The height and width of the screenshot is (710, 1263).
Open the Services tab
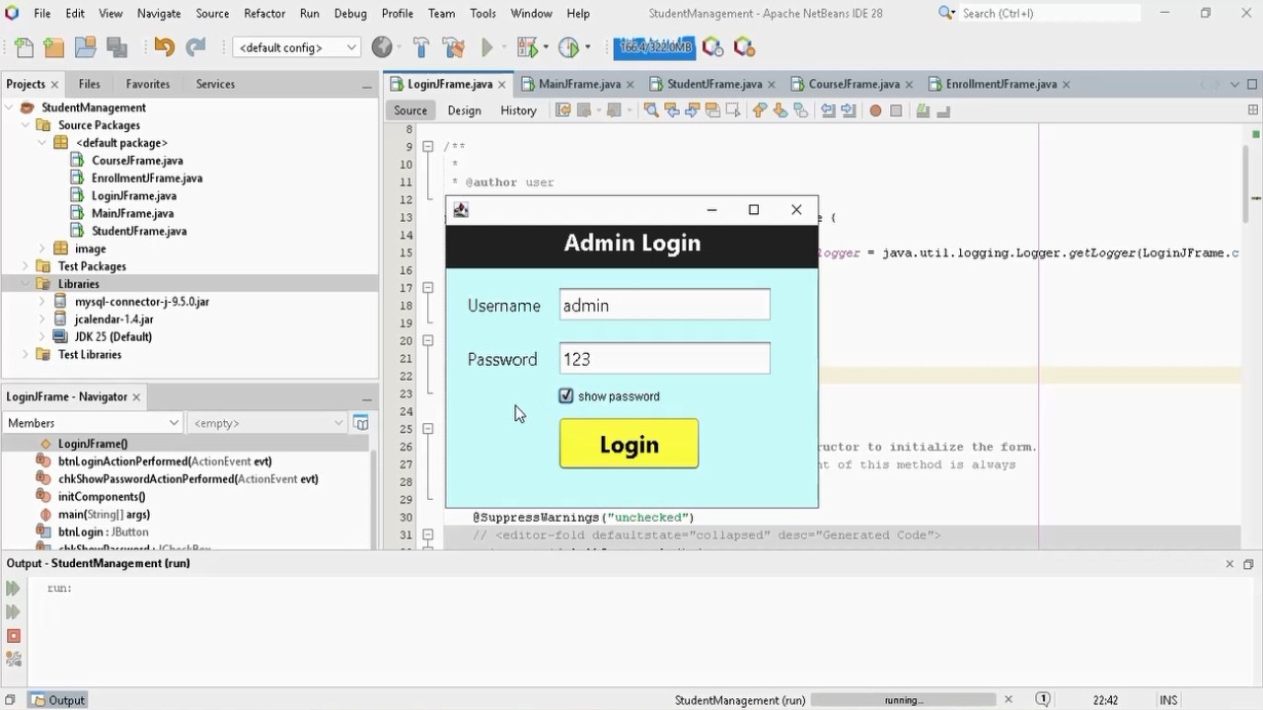[215, 84]
